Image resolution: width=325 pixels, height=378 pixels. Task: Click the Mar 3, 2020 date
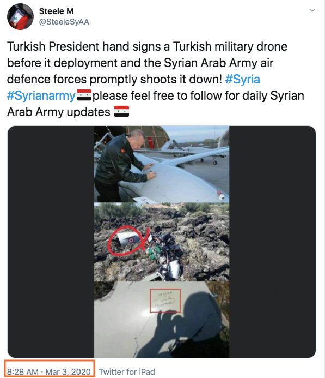point(68,371)
